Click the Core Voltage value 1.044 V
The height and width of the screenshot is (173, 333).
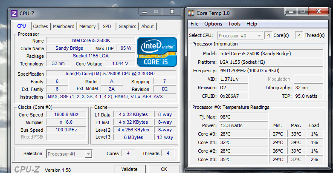coord(120,63)
